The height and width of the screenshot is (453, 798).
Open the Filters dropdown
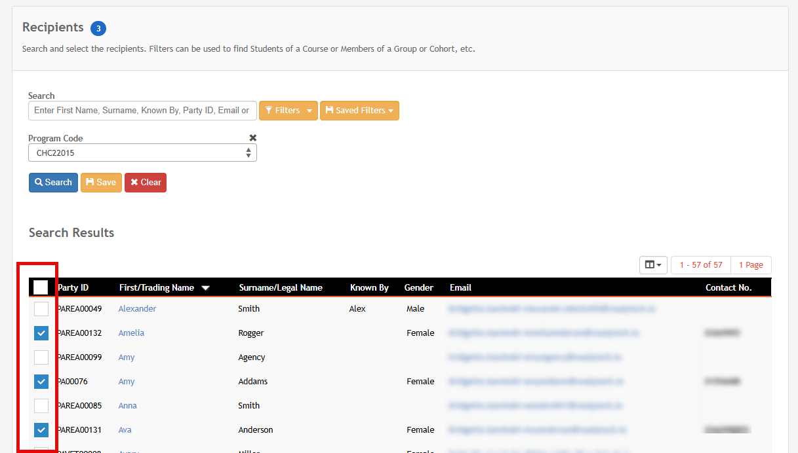(289, 111)
